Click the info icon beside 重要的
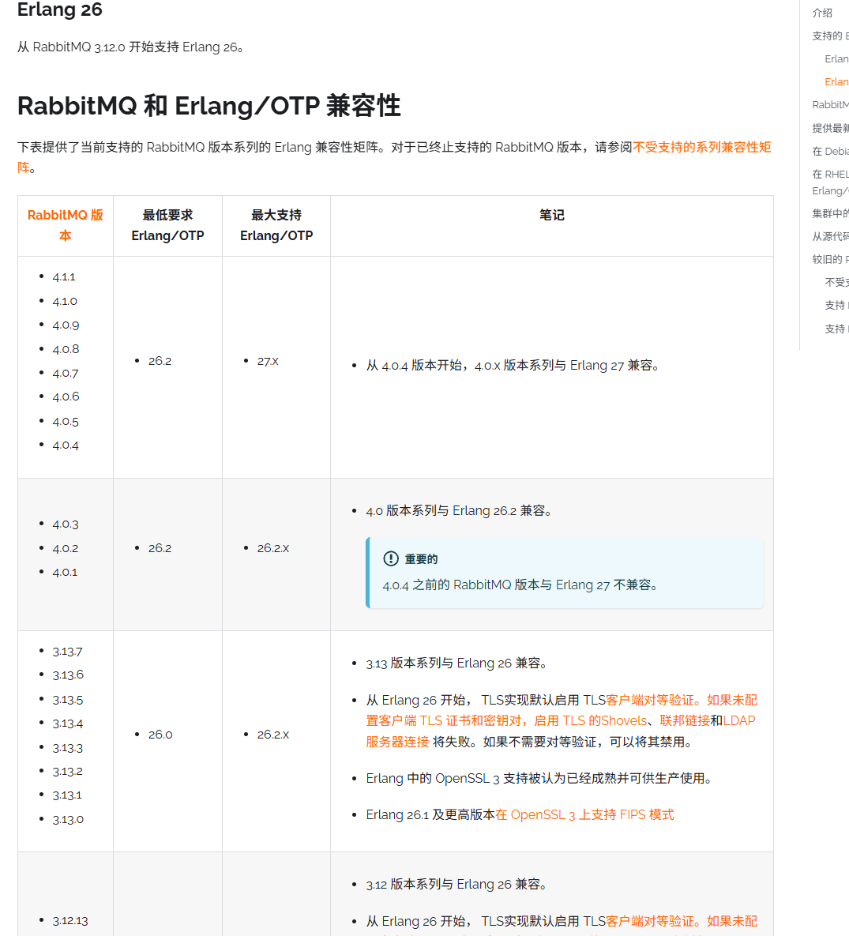 click(390, 558)
